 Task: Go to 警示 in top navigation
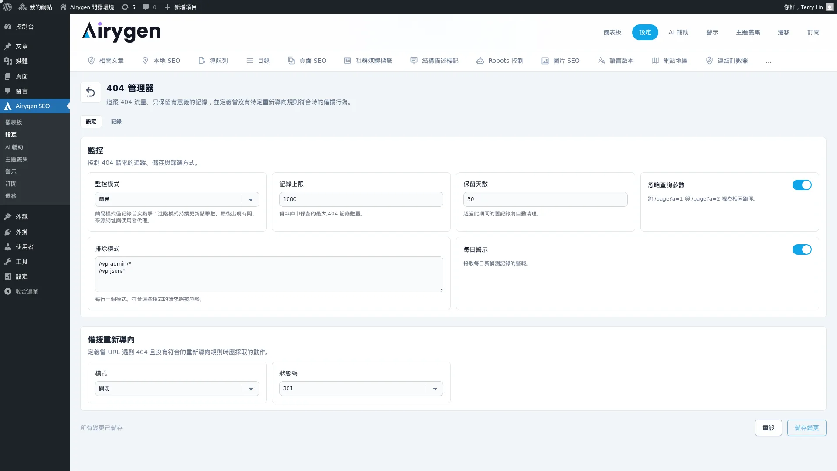coord(712,32)
